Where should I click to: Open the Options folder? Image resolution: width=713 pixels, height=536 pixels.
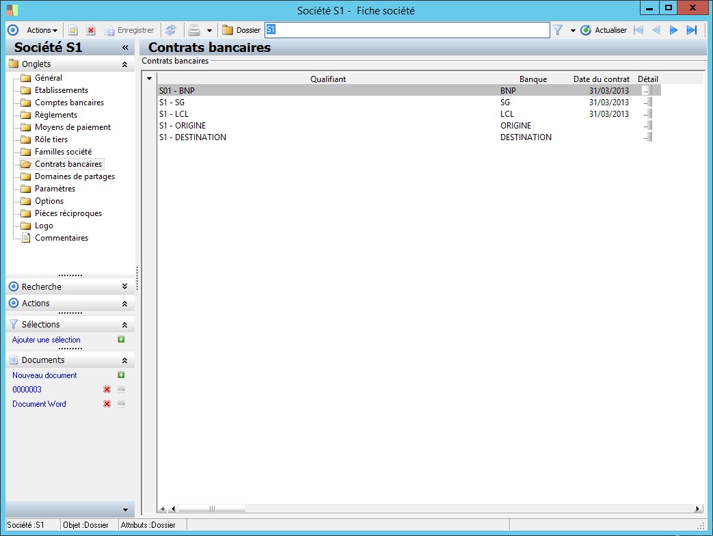[49, 200]
